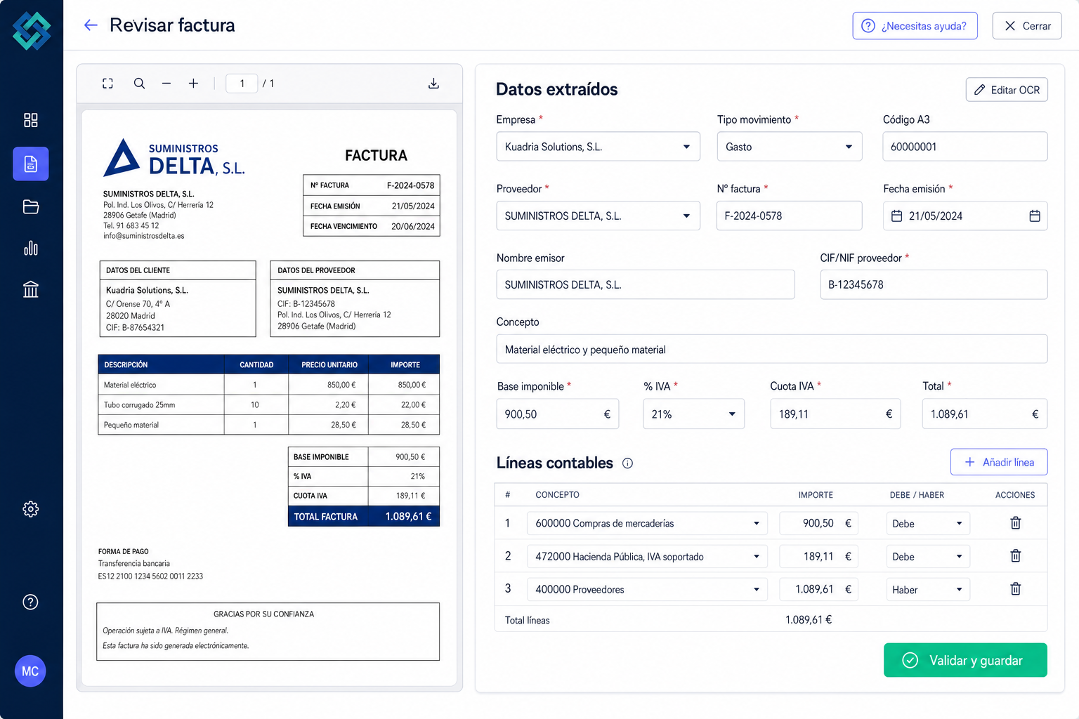Open the % IVA dropdown
The image size is (1079, 719).
point(693,414)
